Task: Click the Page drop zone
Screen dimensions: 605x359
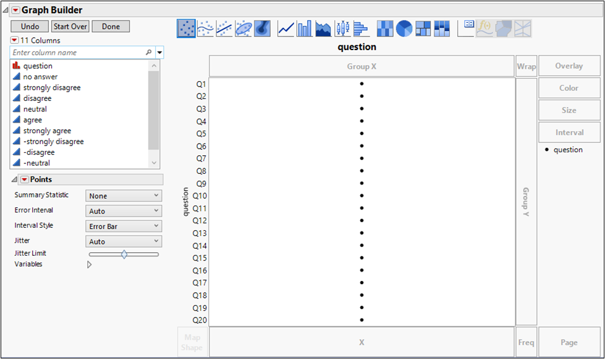Action: coord(569,342)
